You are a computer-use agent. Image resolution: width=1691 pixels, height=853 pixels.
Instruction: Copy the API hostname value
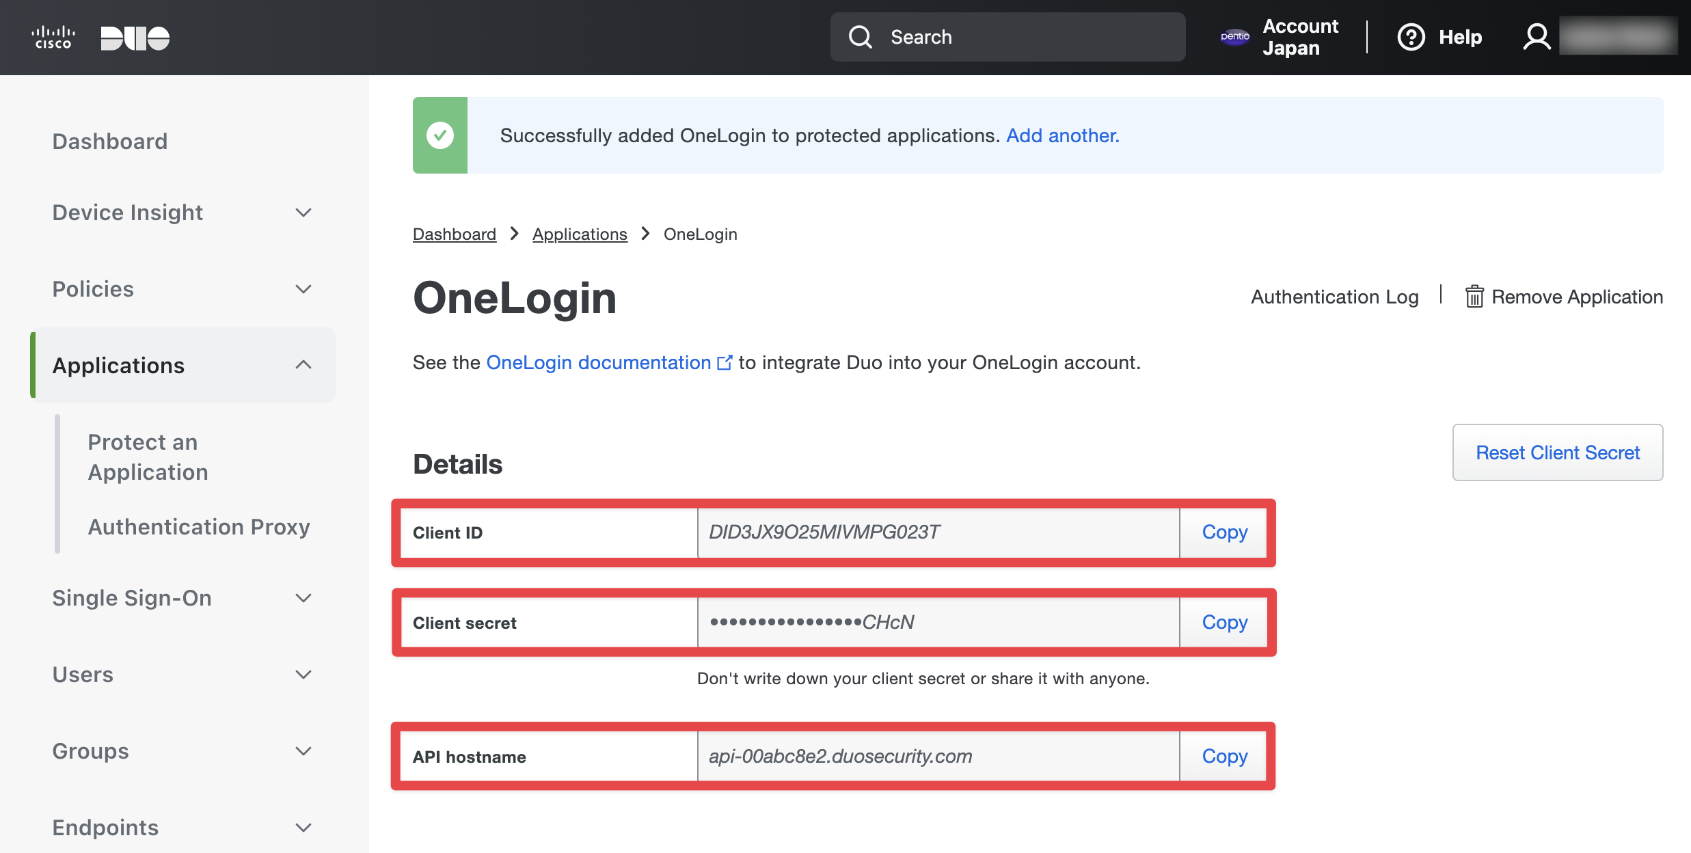tap(1224, 757)
